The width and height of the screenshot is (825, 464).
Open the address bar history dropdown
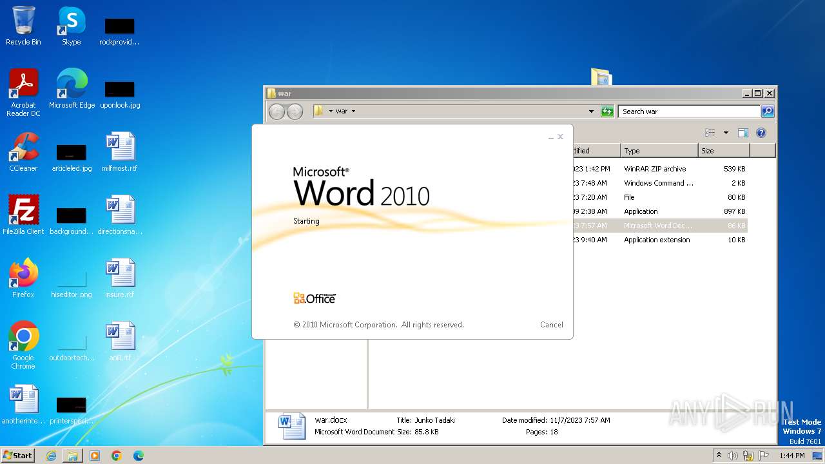[592, 111]
